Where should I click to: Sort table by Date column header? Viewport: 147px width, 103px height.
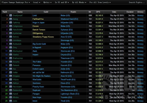[x=114, y=12]
